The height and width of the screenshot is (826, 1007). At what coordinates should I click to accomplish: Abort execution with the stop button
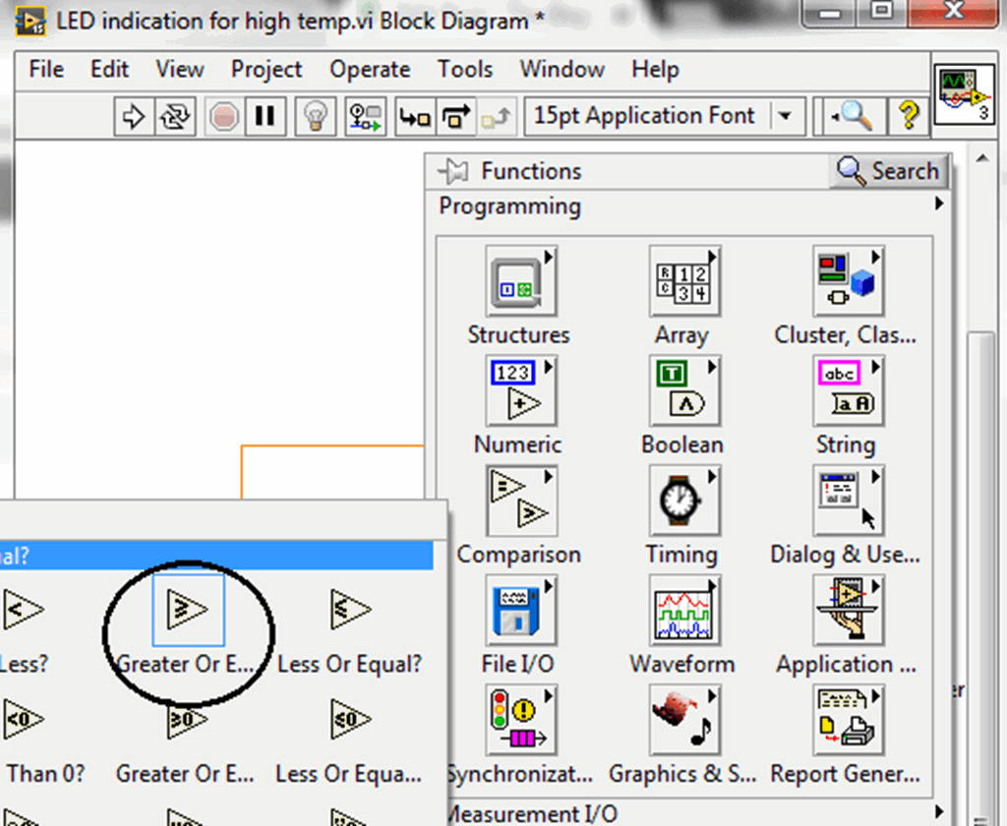[223, 116]
